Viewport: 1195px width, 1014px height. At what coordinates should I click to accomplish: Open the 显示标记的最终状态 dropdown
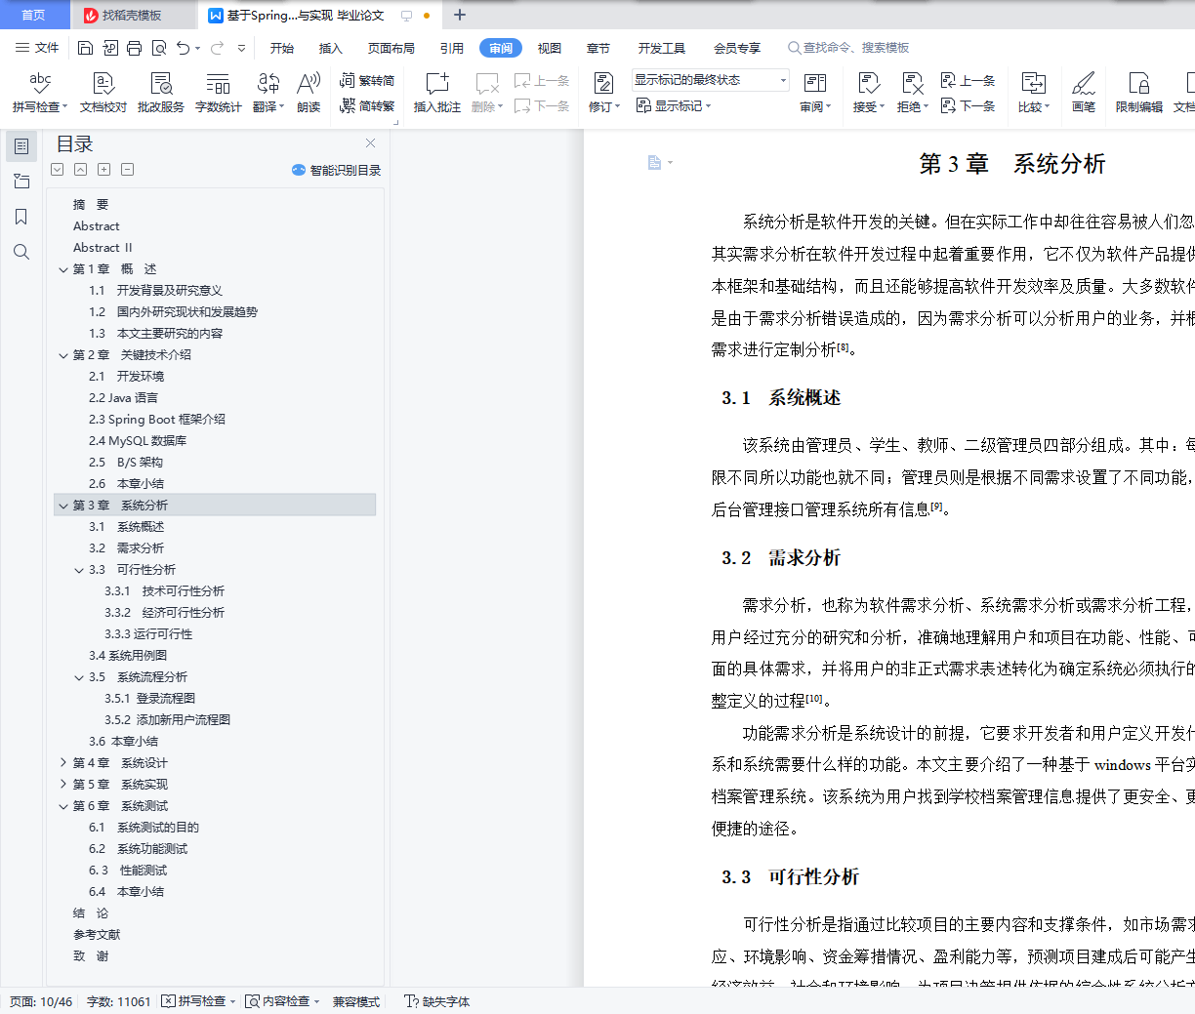coord(710,80)
